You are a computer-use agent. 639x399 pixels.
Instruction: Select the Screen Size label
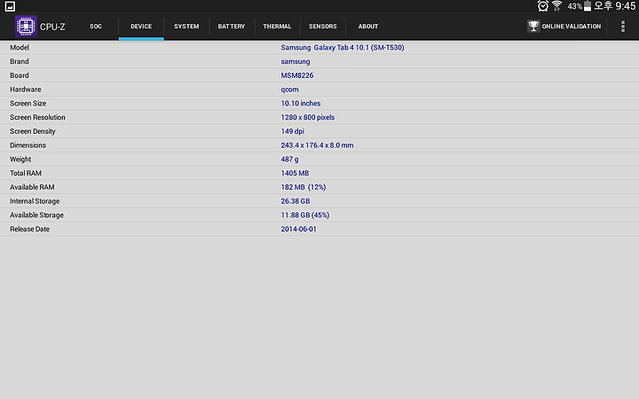click(28, 104)
